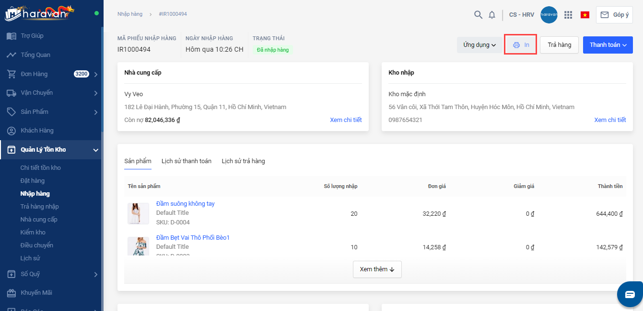
Task: Click the Haravan logo
Action: coord(39,13)
